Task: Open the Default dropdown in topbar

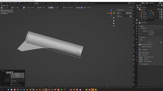Action: coord(32,8)
